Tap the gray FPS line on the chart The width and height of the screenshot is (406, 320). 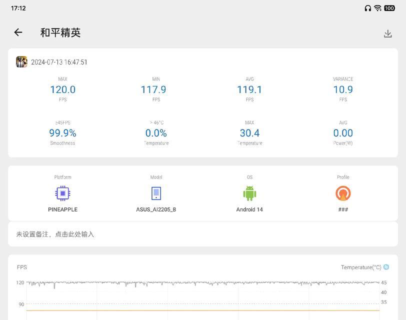[203, 283]
